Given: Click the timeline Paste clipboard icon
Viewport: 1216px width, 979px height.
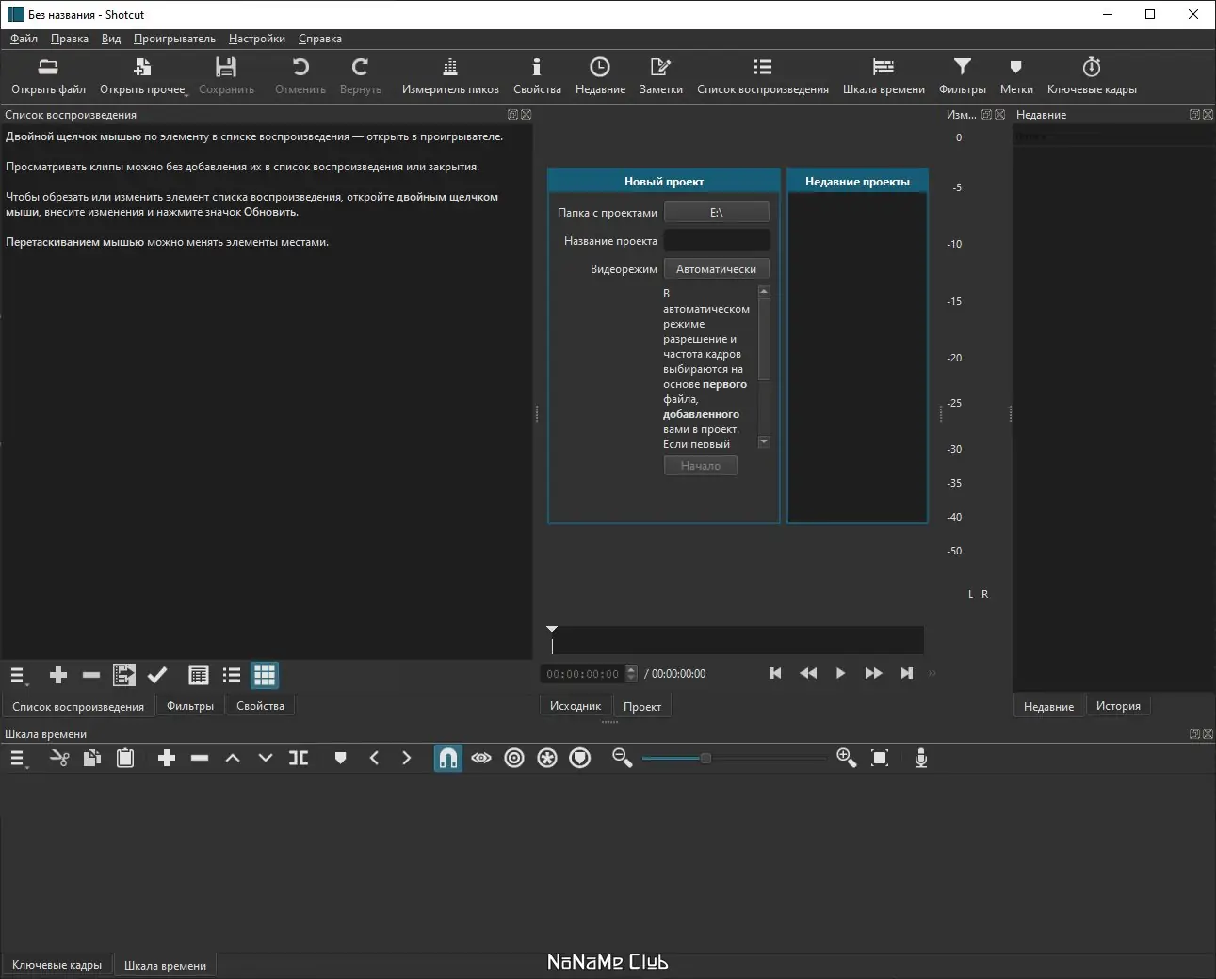Looking at the screenshot, I should point(125,758).
